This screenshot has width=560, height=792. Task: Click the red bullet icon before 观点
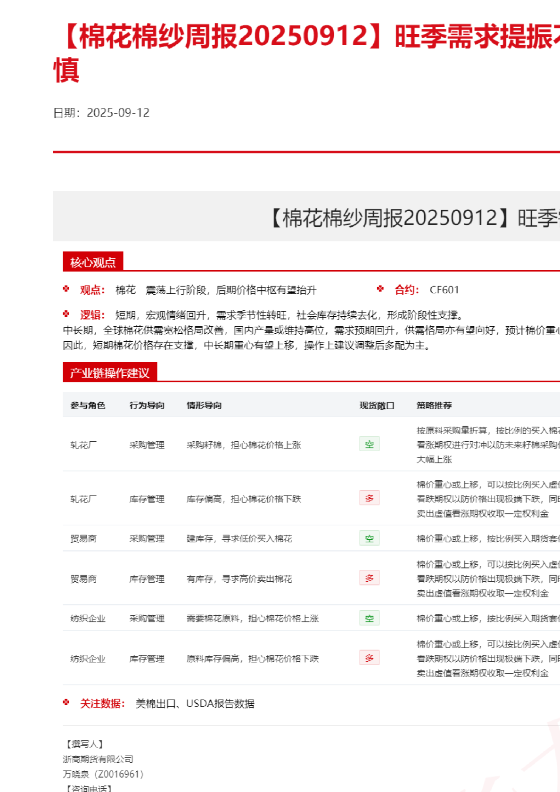(66, 289)
